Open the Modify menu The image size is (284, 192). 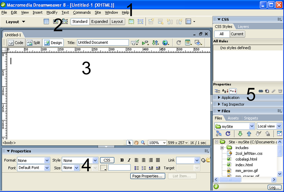pos(52,12)
